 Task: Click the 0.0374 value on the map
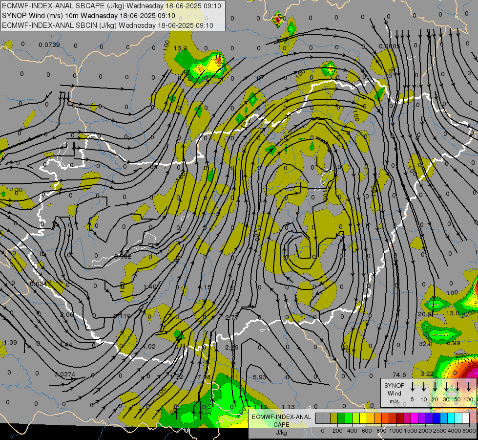pyautogui.click(x=64, y=374)
